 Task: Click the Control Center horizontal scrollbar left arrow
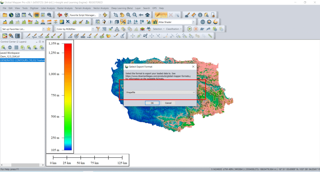[2, 165]
